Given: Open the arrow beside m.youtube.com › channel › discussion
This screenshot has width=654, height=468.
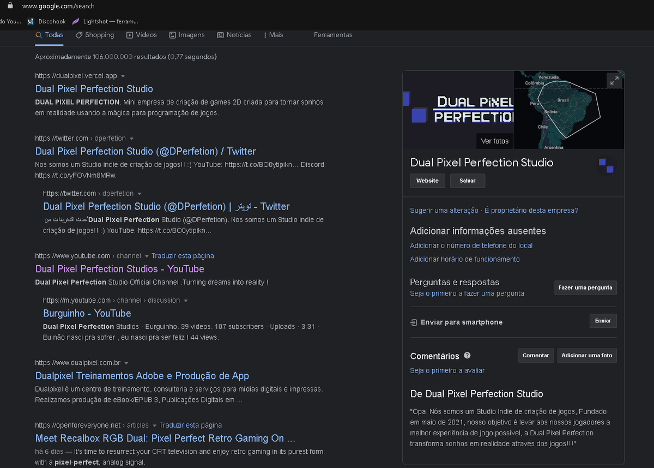Looking at the screenshot, I should [185, 301].
